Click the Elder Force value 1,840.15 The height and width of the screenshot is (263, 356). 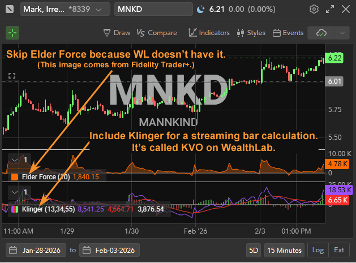(86, 177)
